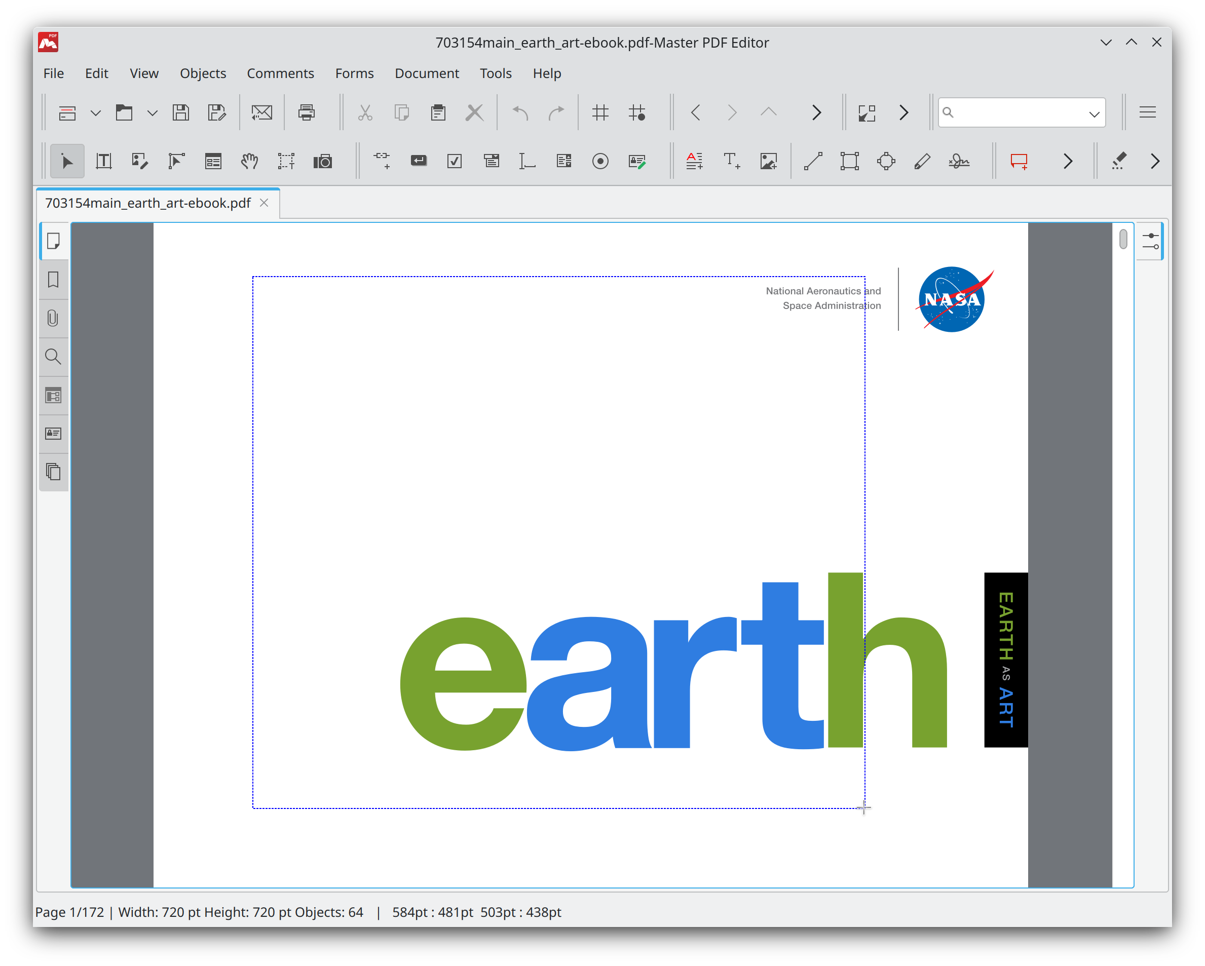This screenshot has height=966, width=1205.
Task: Insert a Link object tool
Action: 382,162
